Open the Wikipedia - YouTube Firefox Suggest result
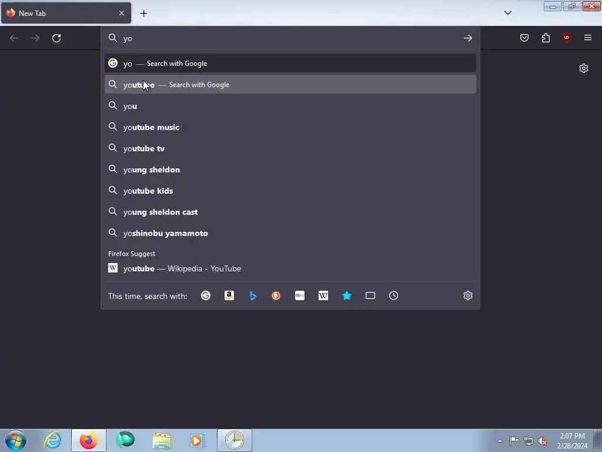Screen dimensions: 602x452 [290, 268]
